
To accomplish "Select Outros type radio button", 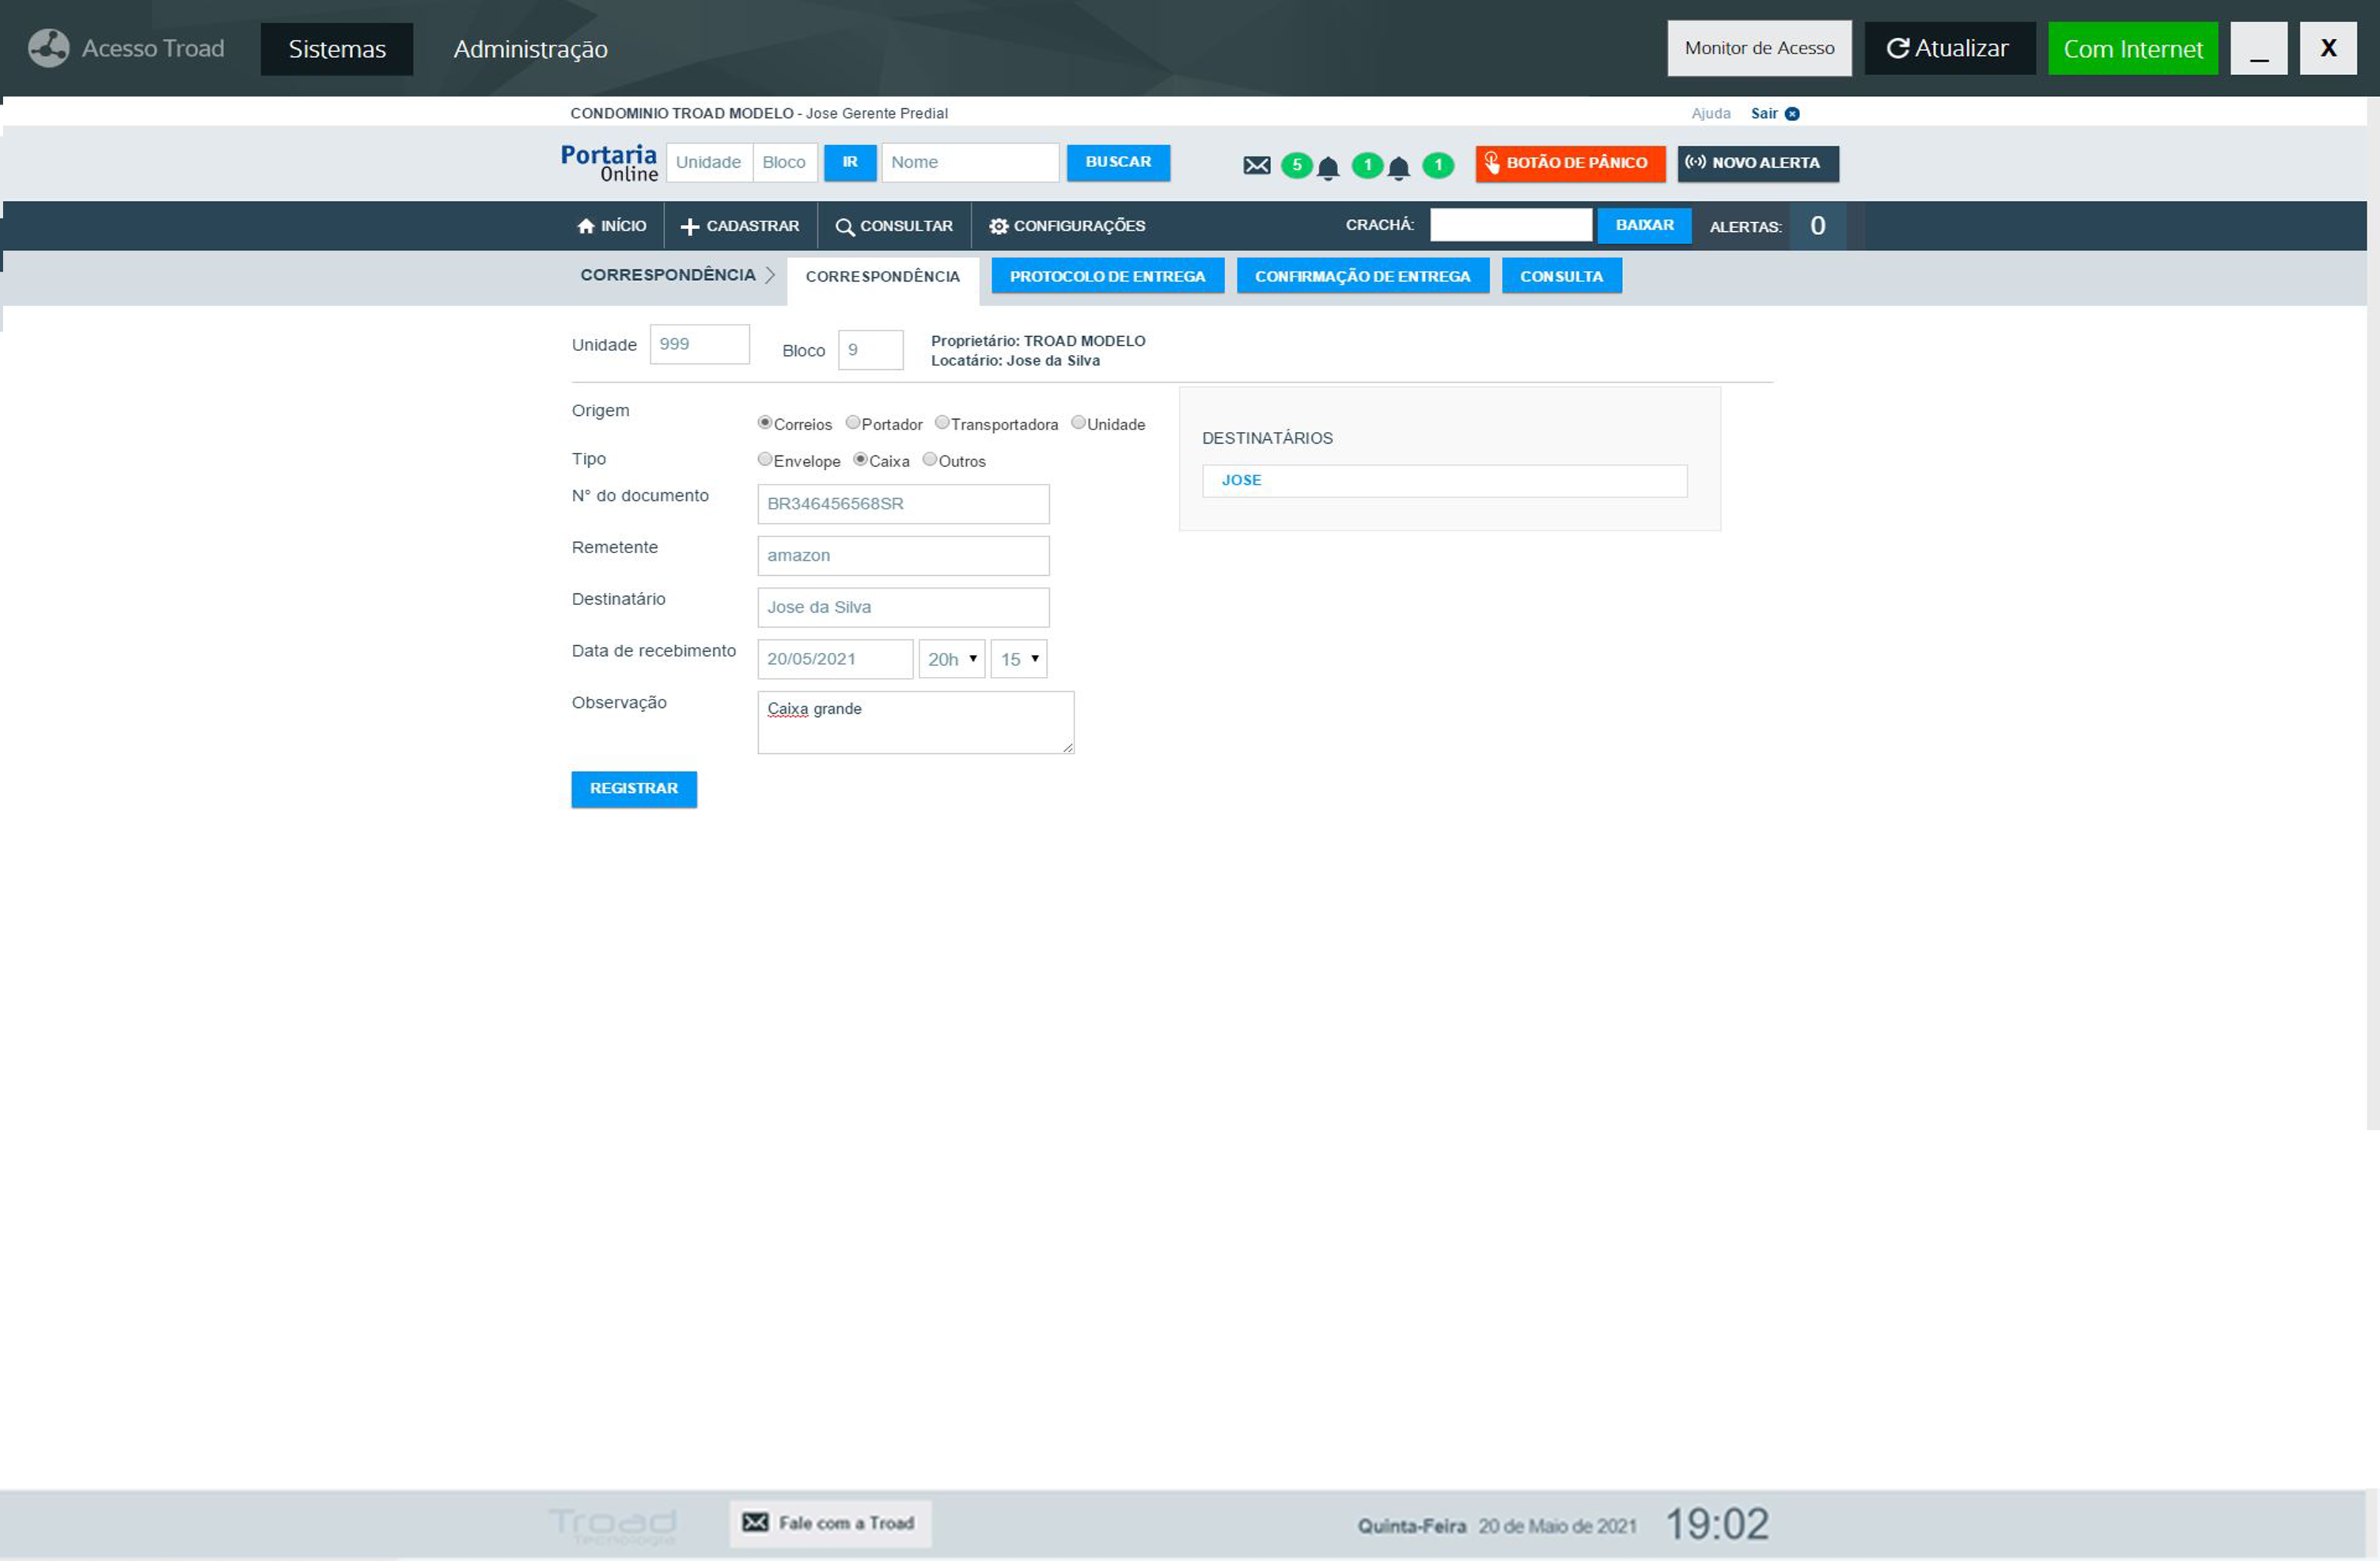I will 929,460.
